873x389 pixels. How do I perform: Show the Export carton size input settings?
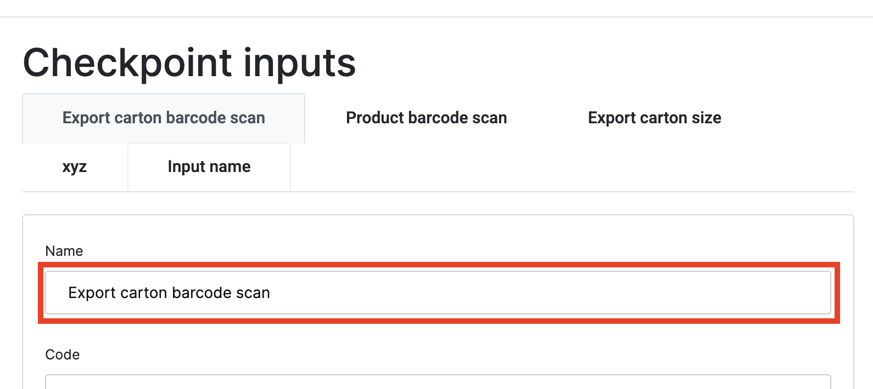click(654, 118)
